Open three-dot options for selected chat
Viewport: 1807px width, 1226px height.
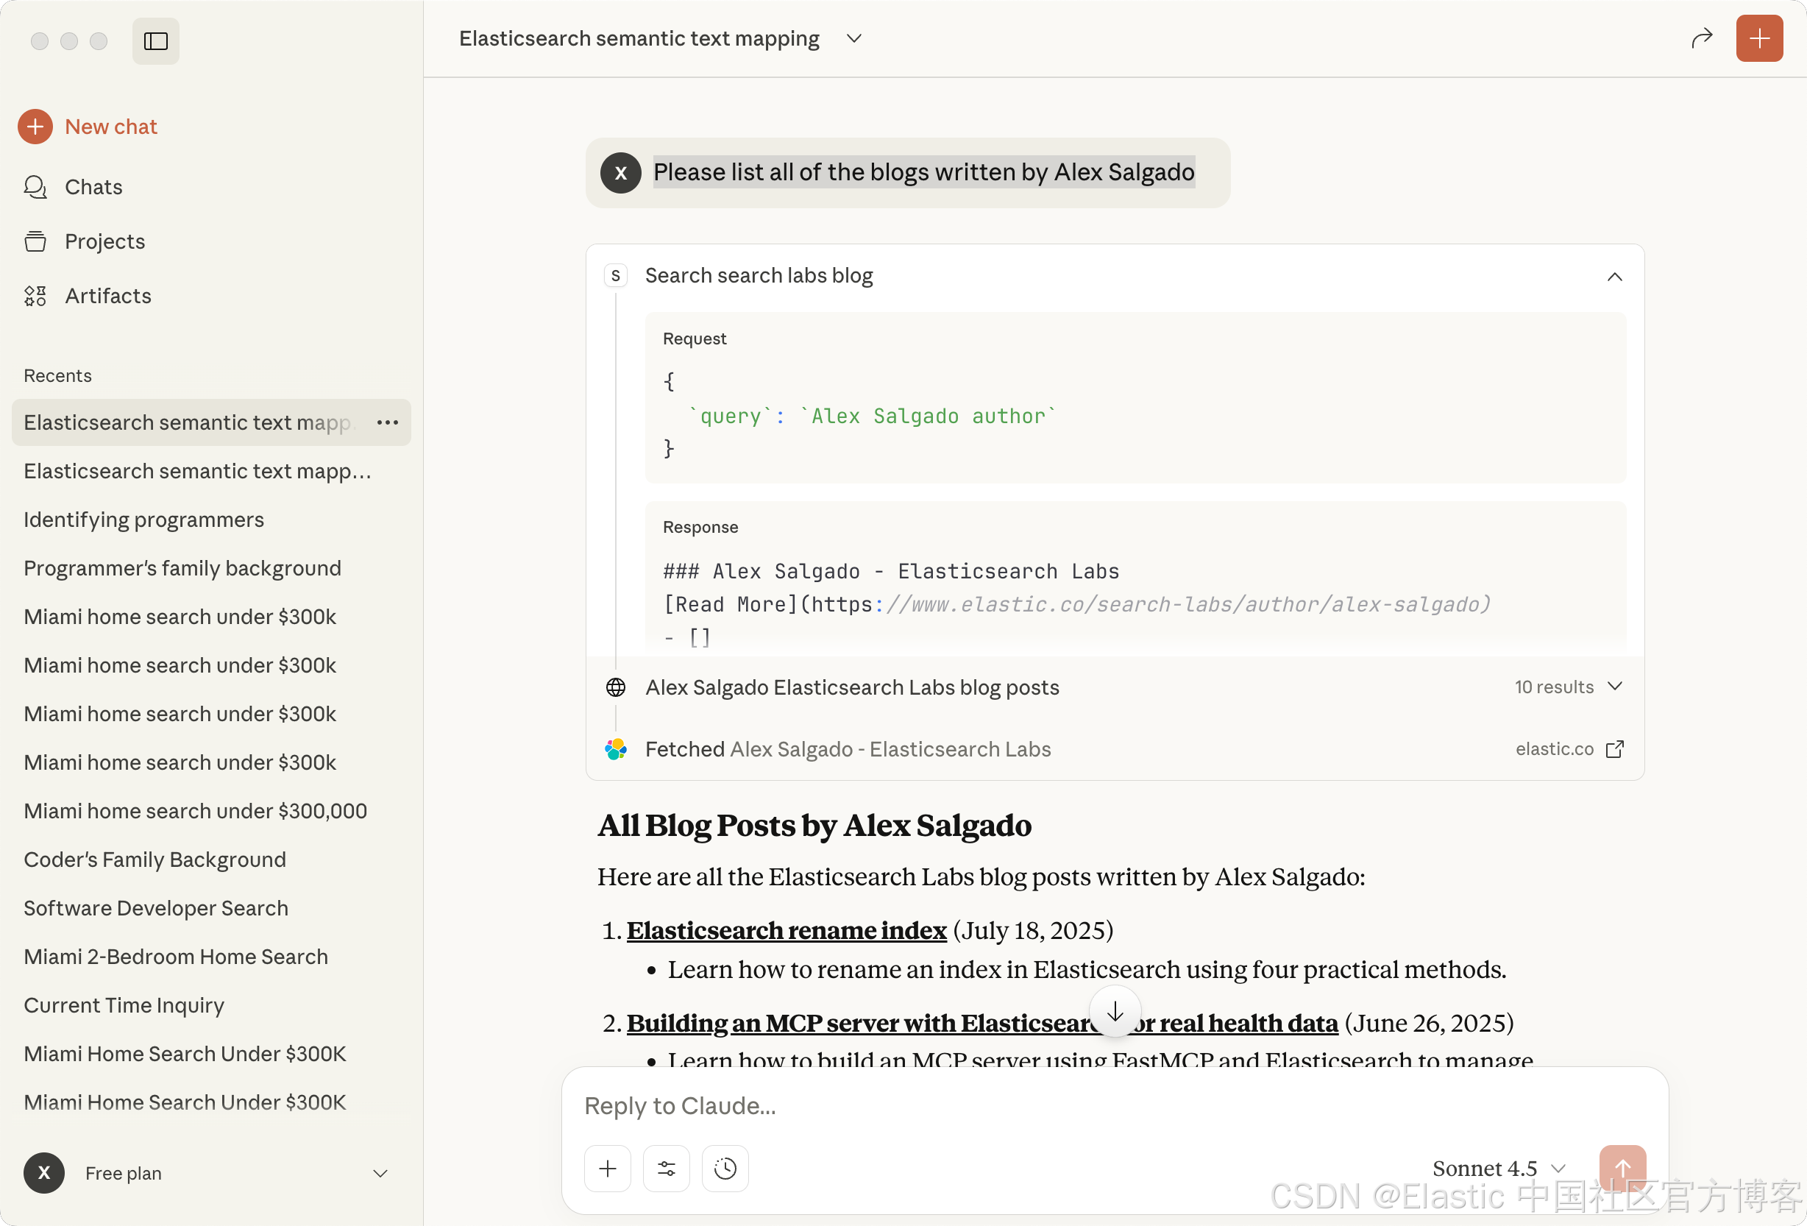(x=387, y=422)
